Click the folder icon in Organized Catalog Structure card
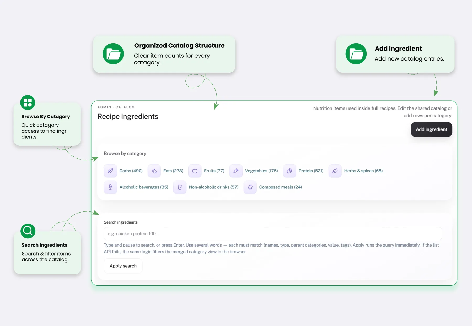Image resolution: width=472 pixels, height=326 pixels. tap(113, 54)
